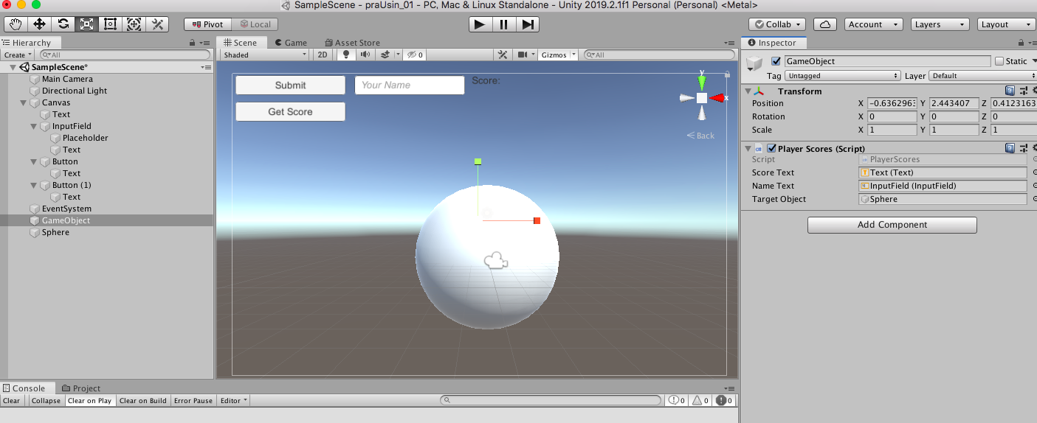1037x423 pixels.
Task: Enable the Static checkbox
Action: [x=999, y=61]
